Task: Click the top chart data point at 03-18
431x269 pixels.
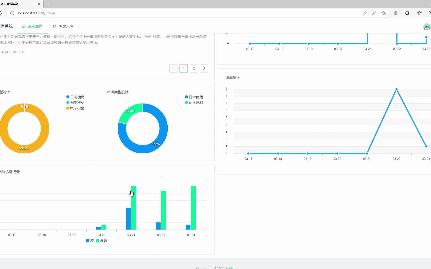Action: [279, 43]
